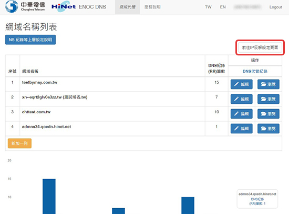Edit the admns34.qoedn.hinet.net row
This screenshot has width=289, height=214.
tap(242, 129)
